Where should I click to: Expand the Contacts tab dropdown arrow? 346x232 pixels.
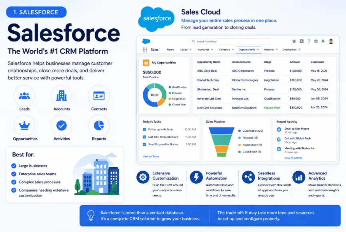[232, 50]
